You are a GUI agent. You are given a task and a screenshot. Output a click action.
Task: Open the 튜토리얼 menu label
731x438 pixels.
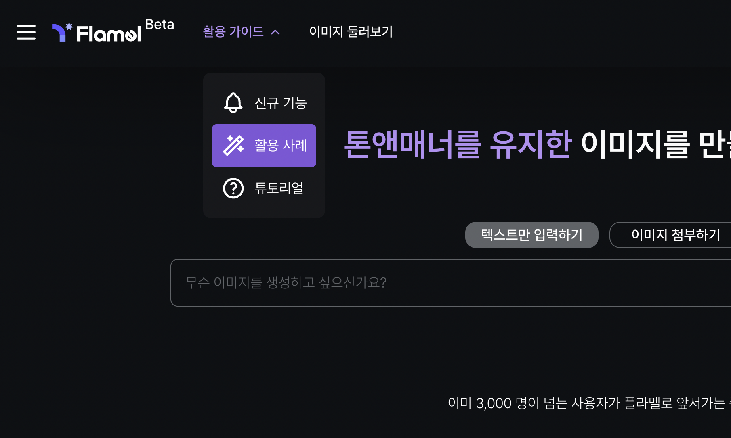point(279,188)
